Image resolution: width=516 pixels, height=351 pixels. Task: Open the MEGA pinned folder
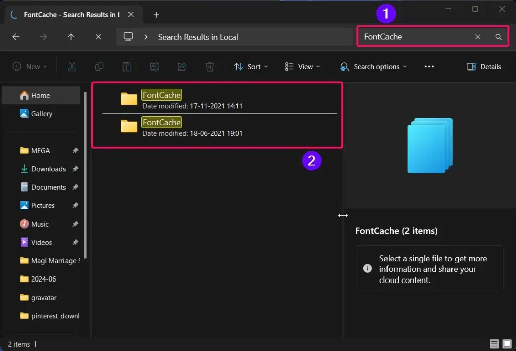[41, 151]
